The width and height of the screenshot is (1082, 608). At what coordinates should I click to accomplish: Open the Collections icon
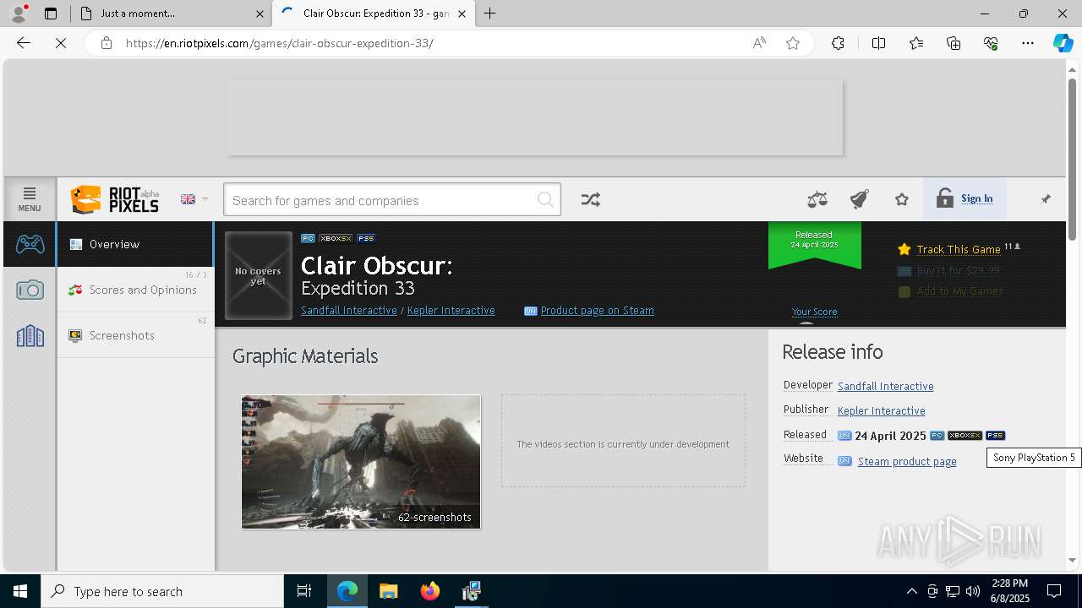click(x=954, y=43)
